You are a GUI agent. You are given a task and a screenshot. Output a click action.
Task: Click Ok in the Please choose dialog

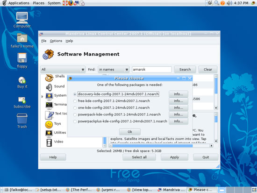[x=130, y=132]
